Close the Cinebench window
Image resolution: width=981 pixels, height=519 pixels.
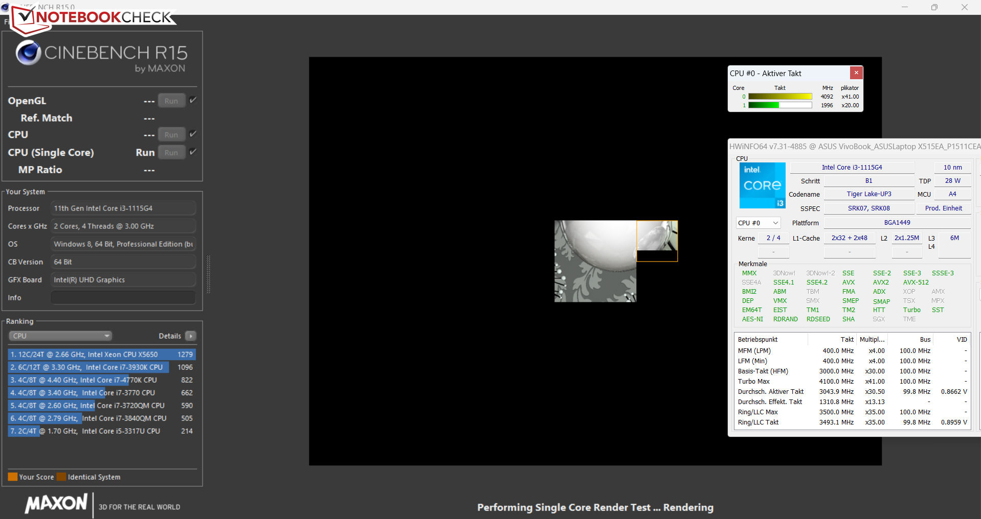click(965, 7)
